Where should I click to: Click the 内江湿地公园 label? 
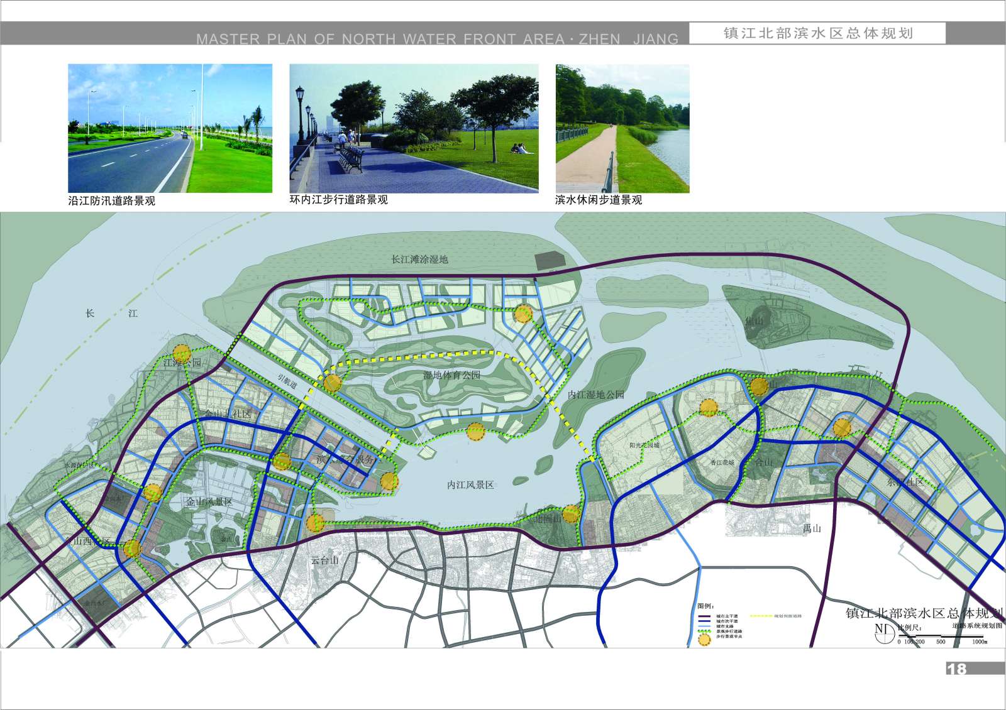tap(596, 395)
